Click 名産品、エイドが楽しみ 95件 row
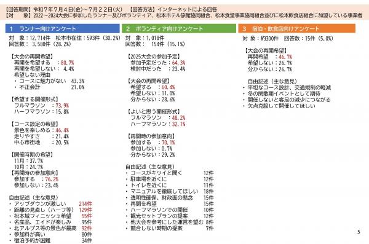369x244 pixels. click(x=50, y=222)
